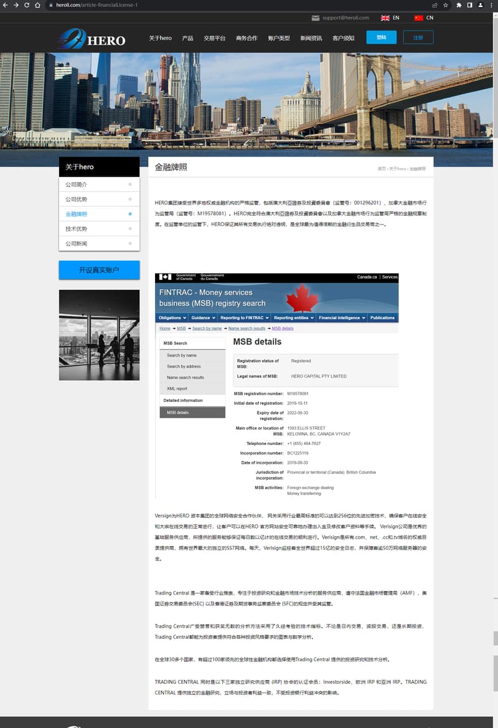Click the outlined 注册 register button
Viewport: 498px width, 728px height.
[418, 37]
